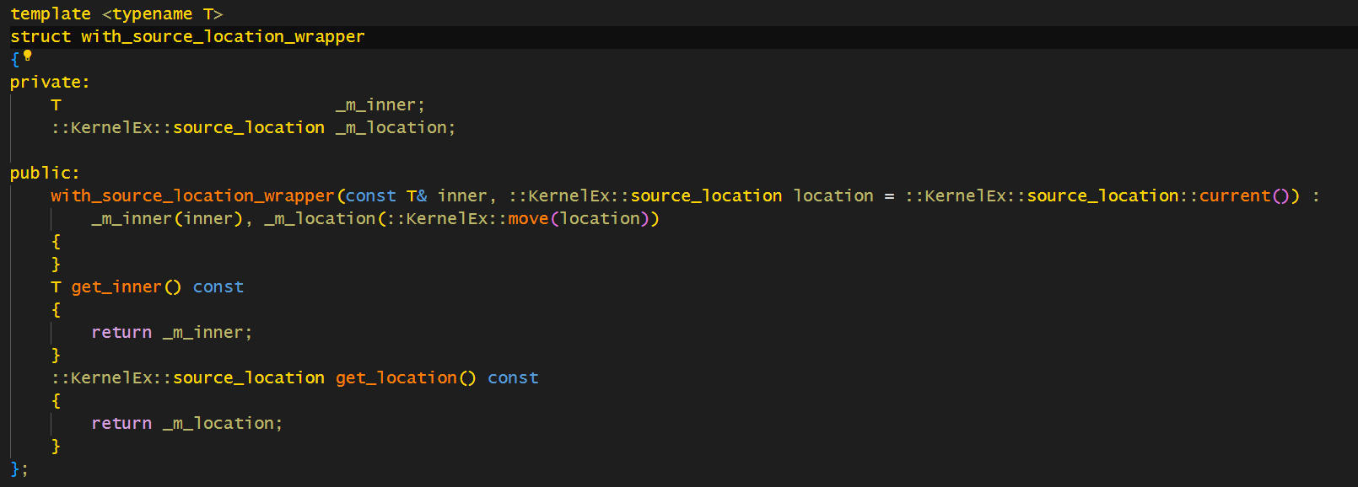Click the 'public:' access specifier
The image size is (1358, 487).
(x=44, y=174)
